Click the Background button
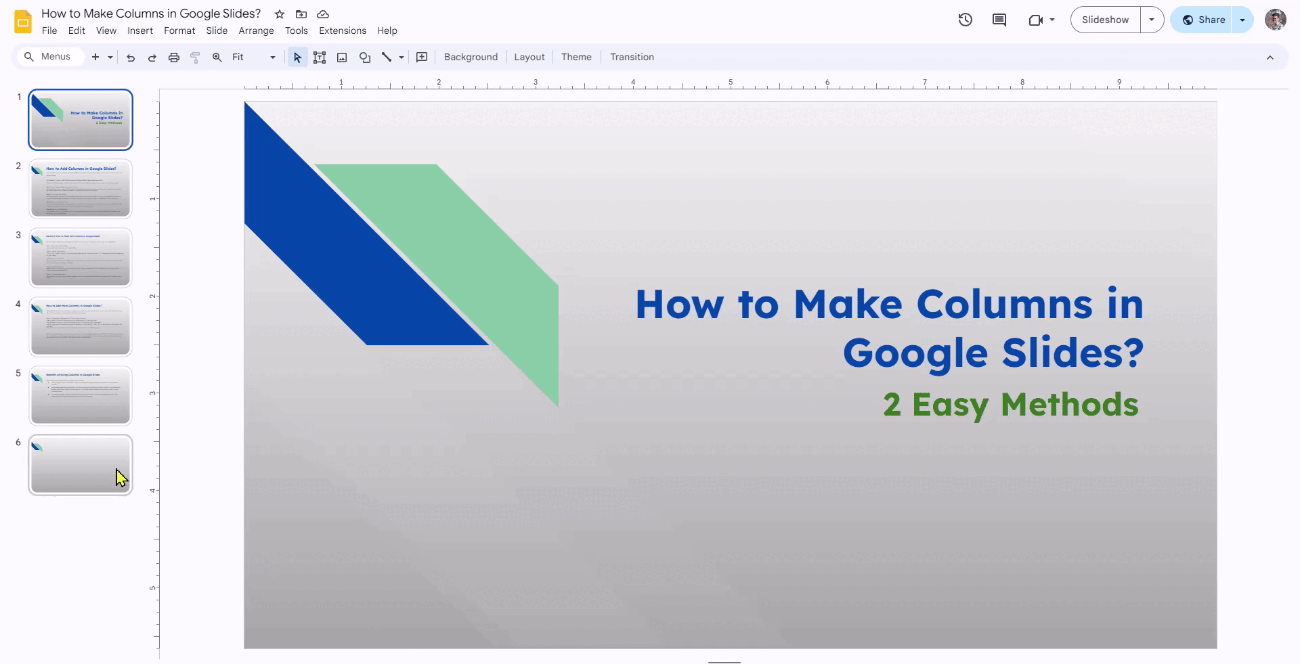 pyautogui.click(x=471, y=58)
